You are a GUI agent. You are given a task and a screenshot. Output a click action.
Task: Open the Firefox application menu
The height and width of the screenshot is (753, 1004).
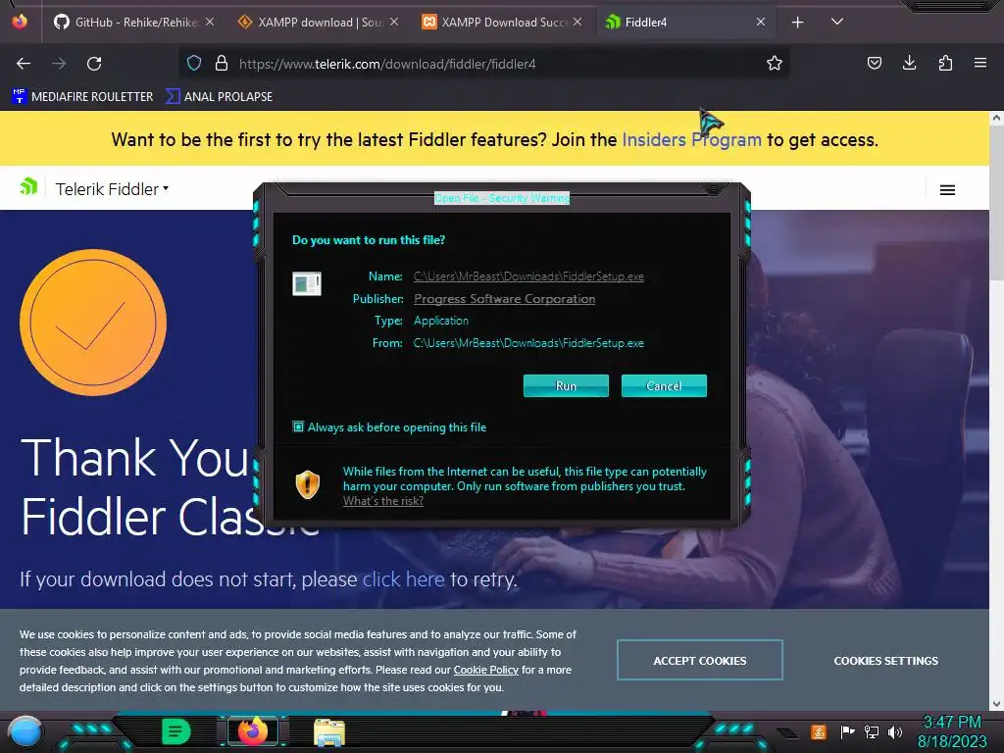[x=980, y=63]
